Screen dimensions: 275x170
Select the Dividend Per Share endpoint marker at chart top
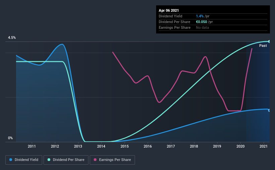[269, 41]
